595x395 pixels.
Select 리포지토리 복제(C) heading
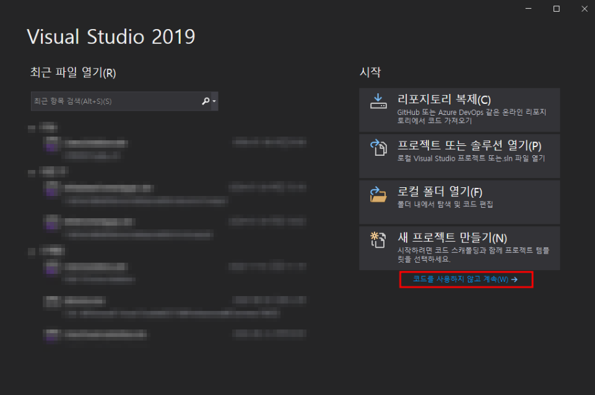444,100
